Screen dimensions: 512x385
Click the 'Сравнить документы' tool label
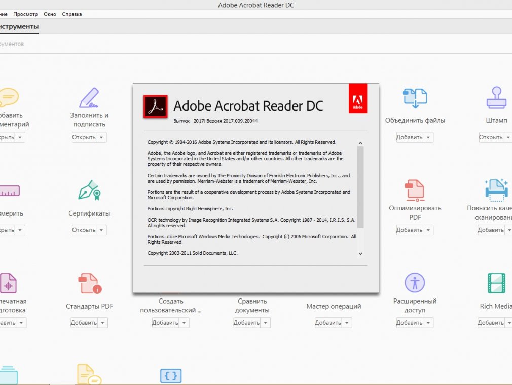(252, 306)
